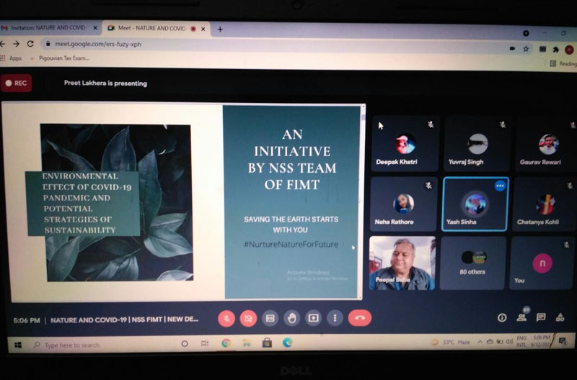This screenshot has height=380, width=577.
Task: Click the Windows taskbar search box
Action: pos(101,345)
